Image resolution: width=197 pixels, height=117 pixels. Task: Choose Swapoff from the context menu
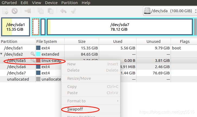(75, 109)
